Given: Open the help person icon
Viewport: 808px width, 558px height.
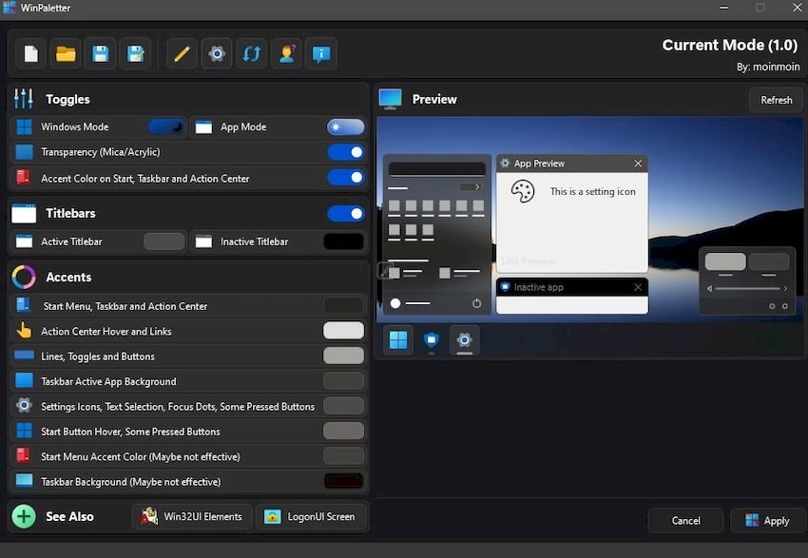Looking at the screenshot, I should (286, 53).
